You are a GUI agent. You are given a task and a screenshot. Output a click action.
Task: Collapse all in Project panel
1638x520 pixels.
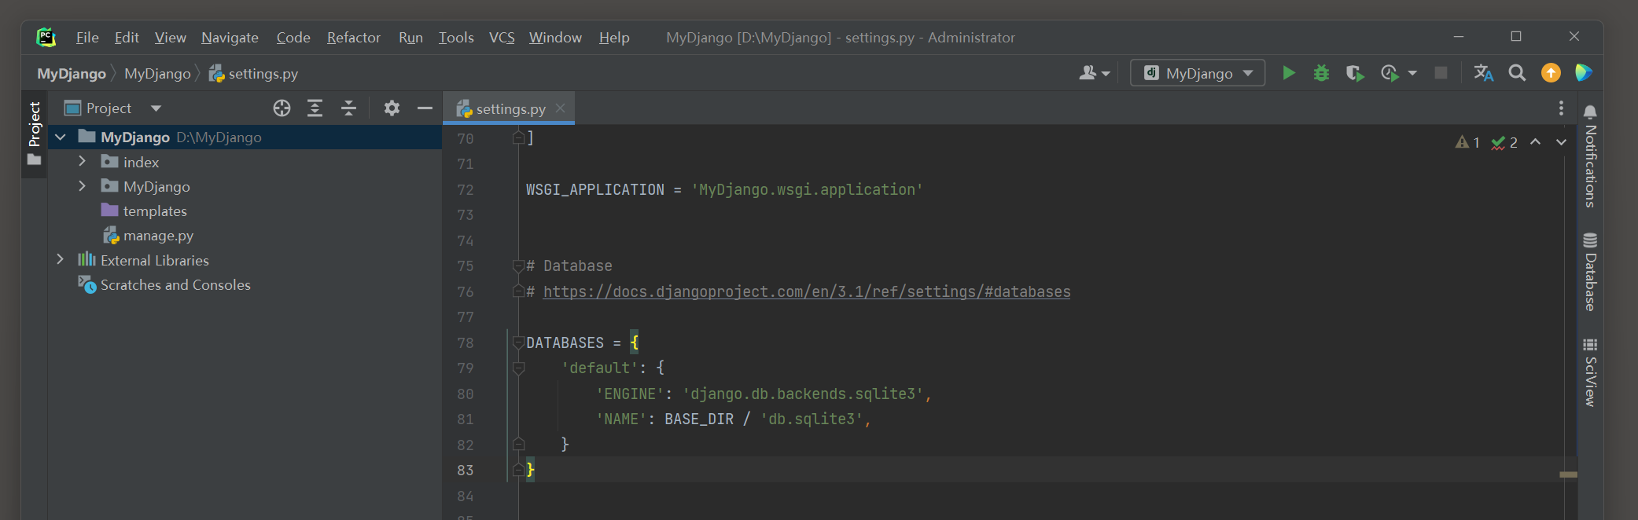coord(348,108)
